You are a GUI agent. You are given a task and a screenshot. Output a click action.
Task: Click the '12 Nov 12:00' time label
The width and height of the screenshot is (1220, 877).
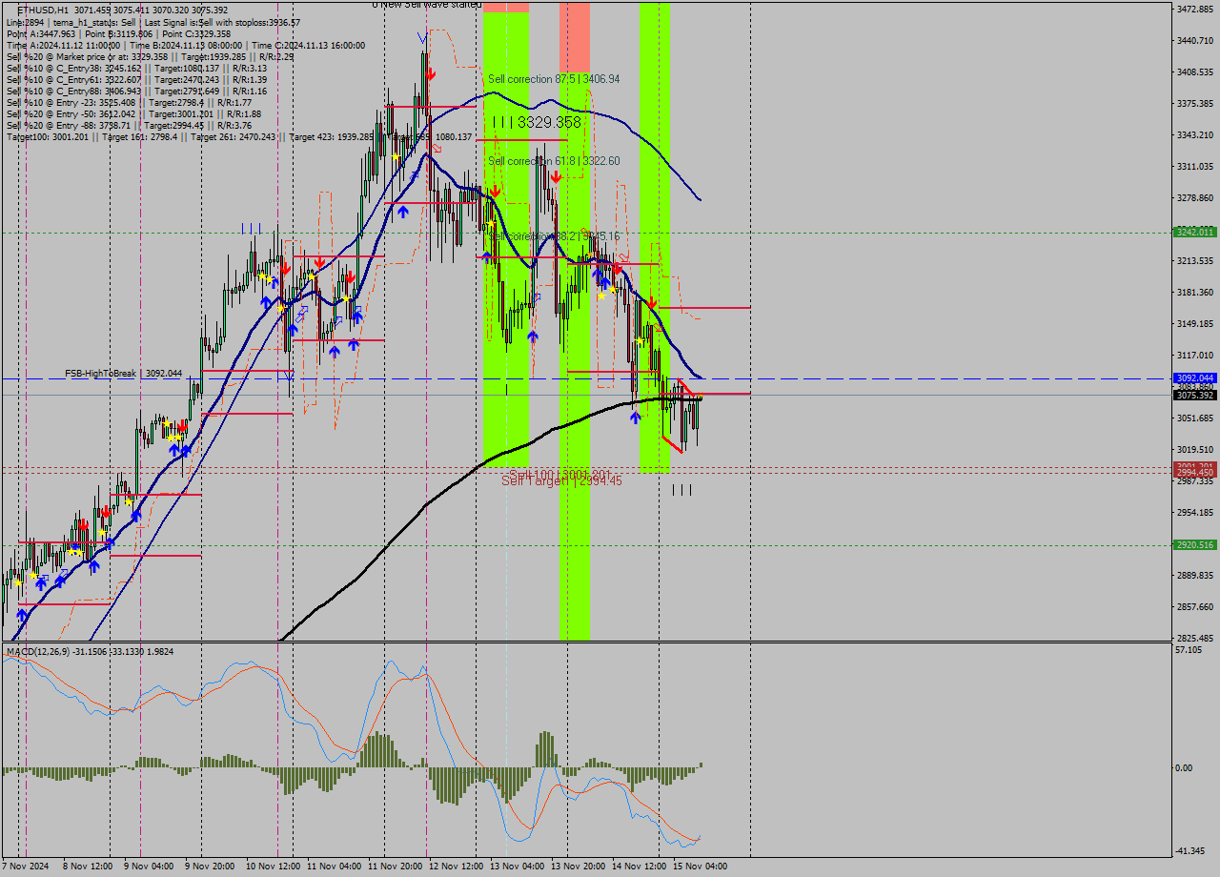[x=456, y=867]
